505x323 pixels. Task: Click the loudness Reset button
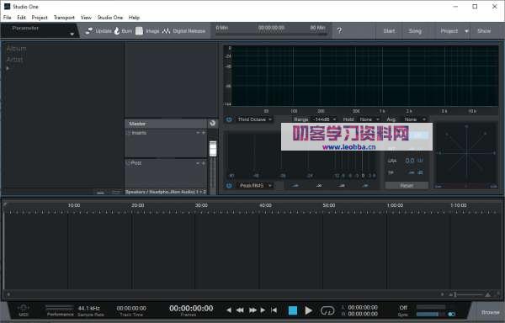point(407,186)
